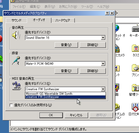Open the date and time icon in Control Panel
The width and height of the screenshot is (139, 133).
click(136, 107)
